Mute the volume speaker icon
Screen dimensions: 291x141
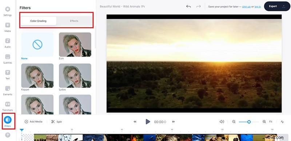pos(222,121)
